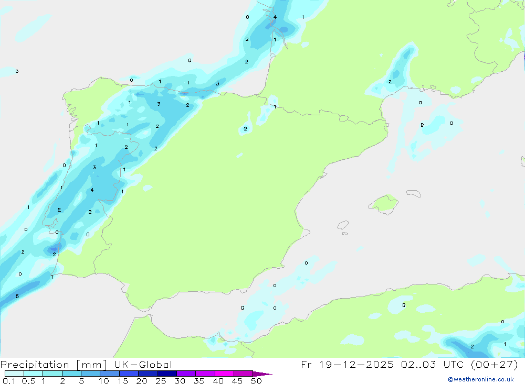The image size is (525, 384).
Task: Click the legend scale label "30"
Action: pyautogui.click(x=180, y=381)
